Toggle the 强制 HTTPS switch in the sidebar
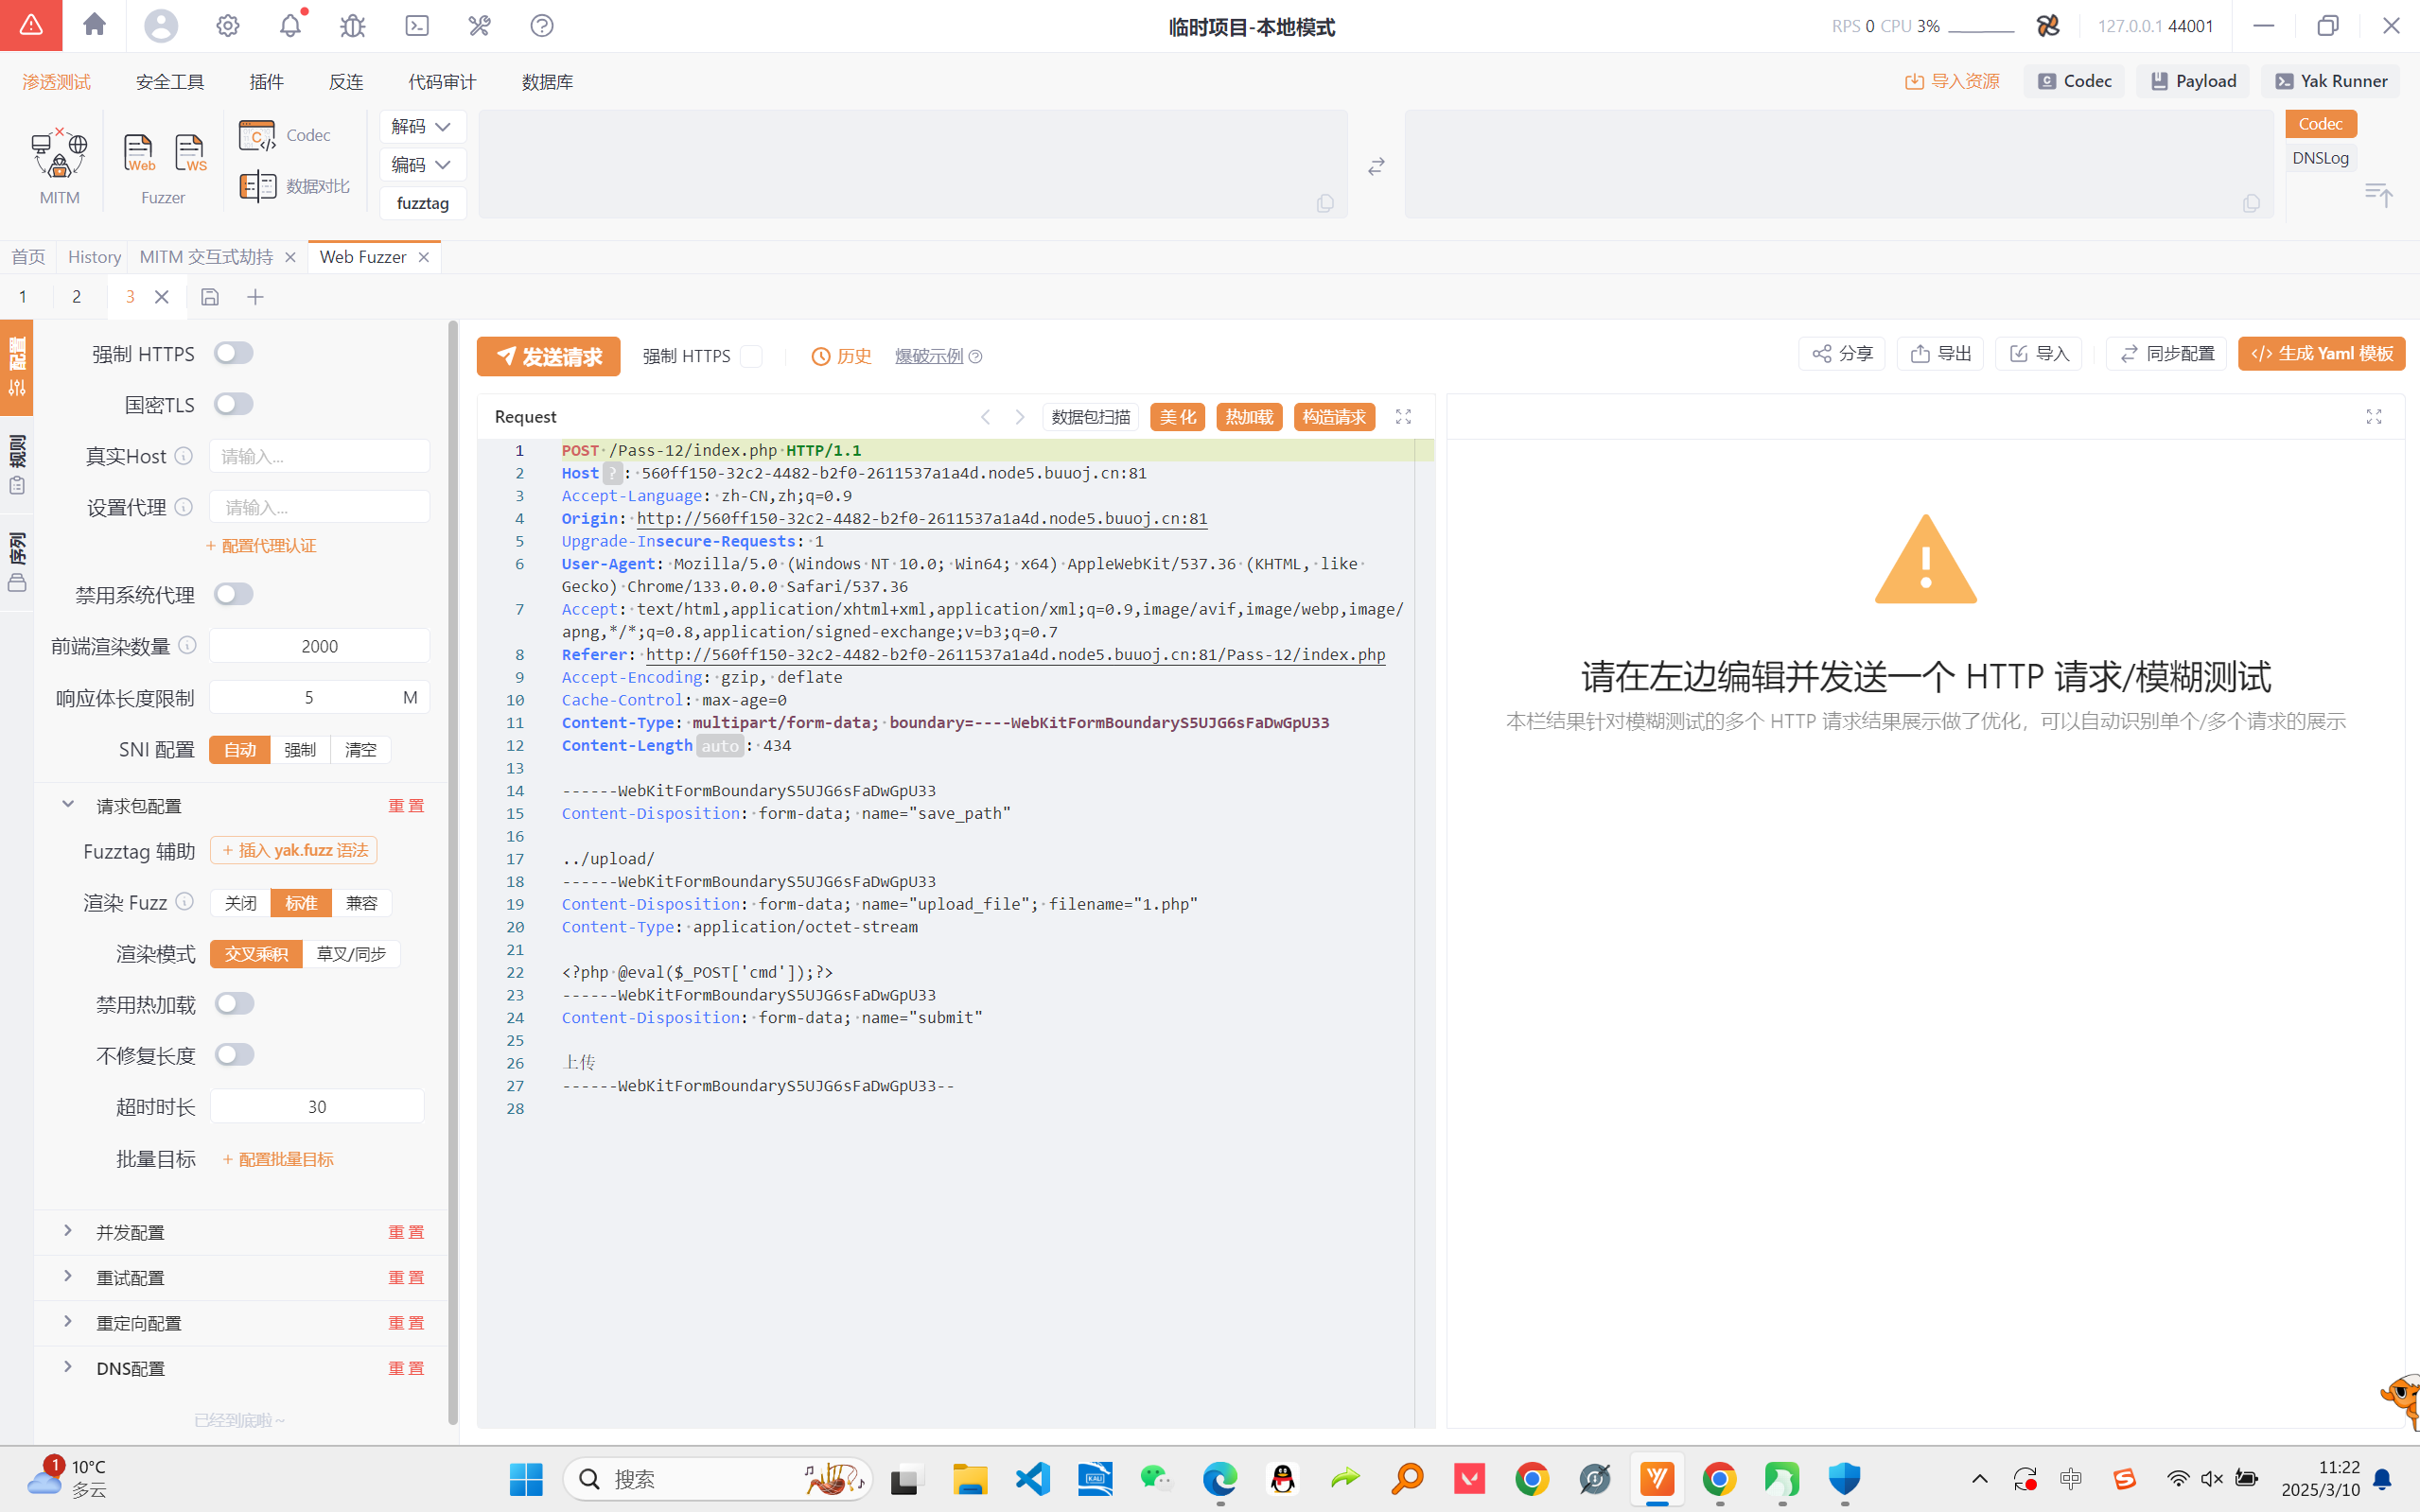 [234, 353]
